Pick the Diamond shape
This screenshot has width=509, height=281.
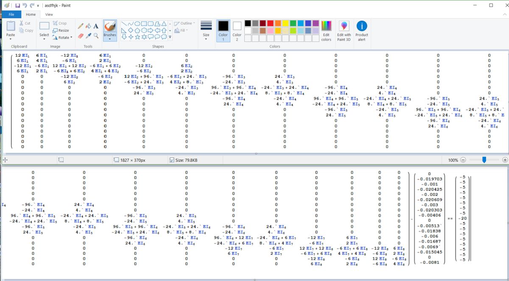[x=131, y=30]
